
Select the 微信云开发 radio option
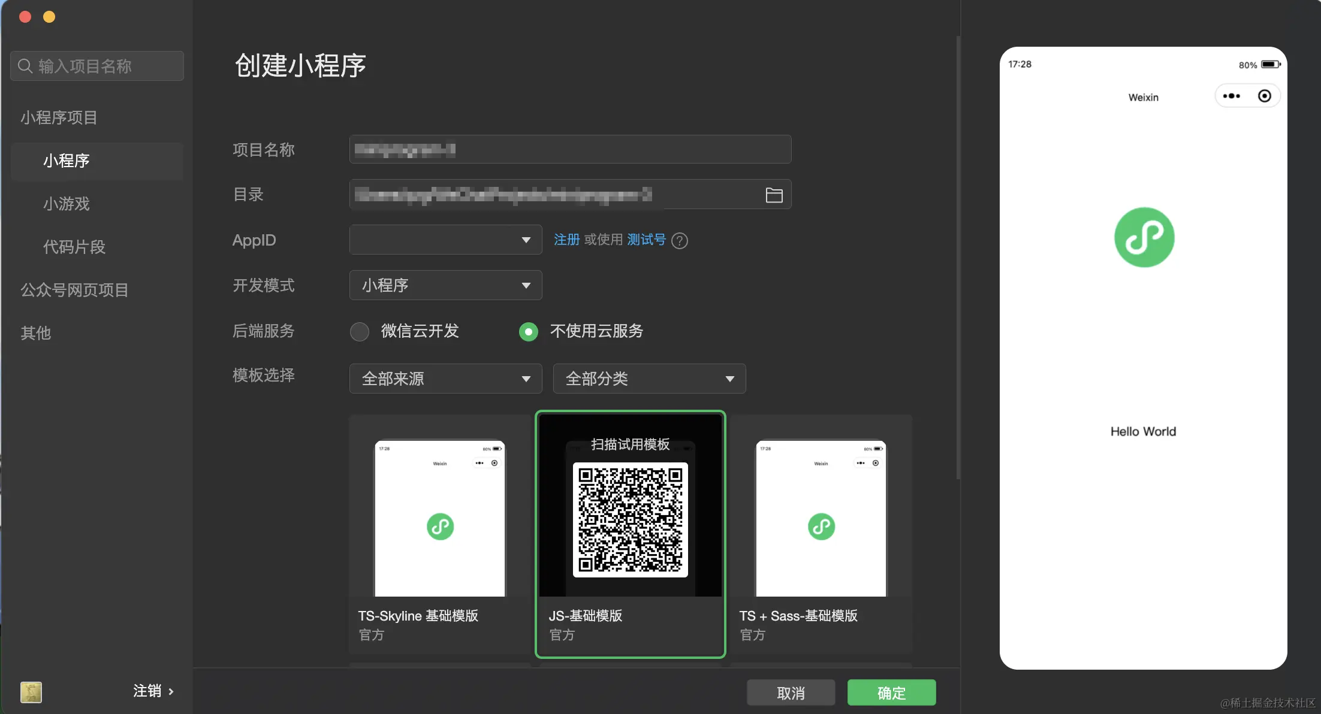point(360,331)
